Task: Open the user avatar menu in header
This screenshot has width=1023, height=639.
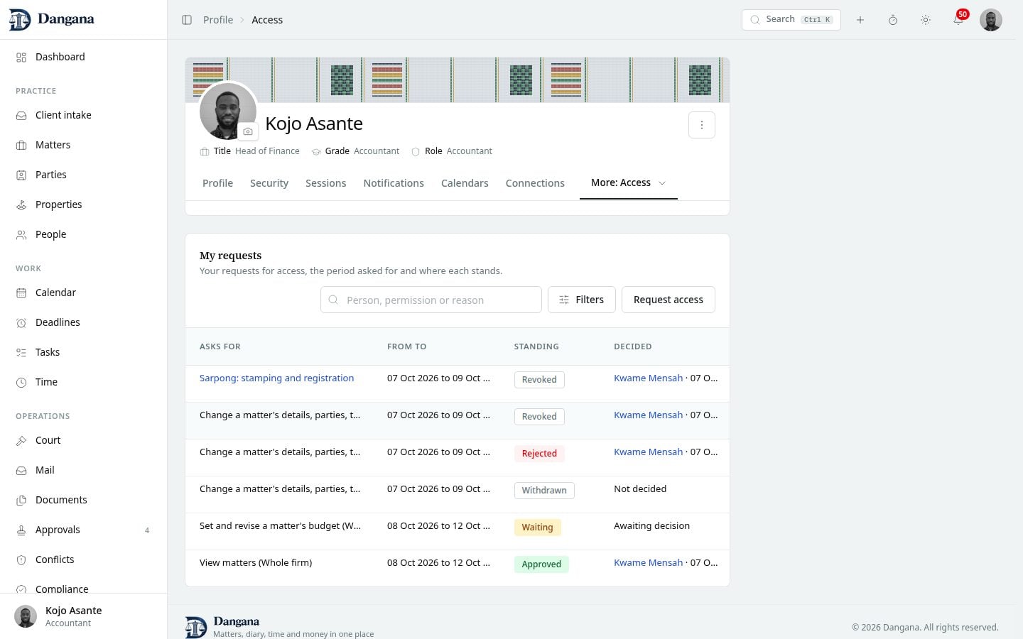Action: coord(991,20)
